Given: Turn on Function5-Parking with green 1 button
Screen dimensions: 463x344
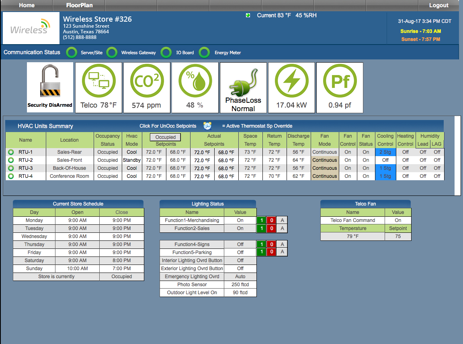Looking at the screenshot, I should (261, 252).
